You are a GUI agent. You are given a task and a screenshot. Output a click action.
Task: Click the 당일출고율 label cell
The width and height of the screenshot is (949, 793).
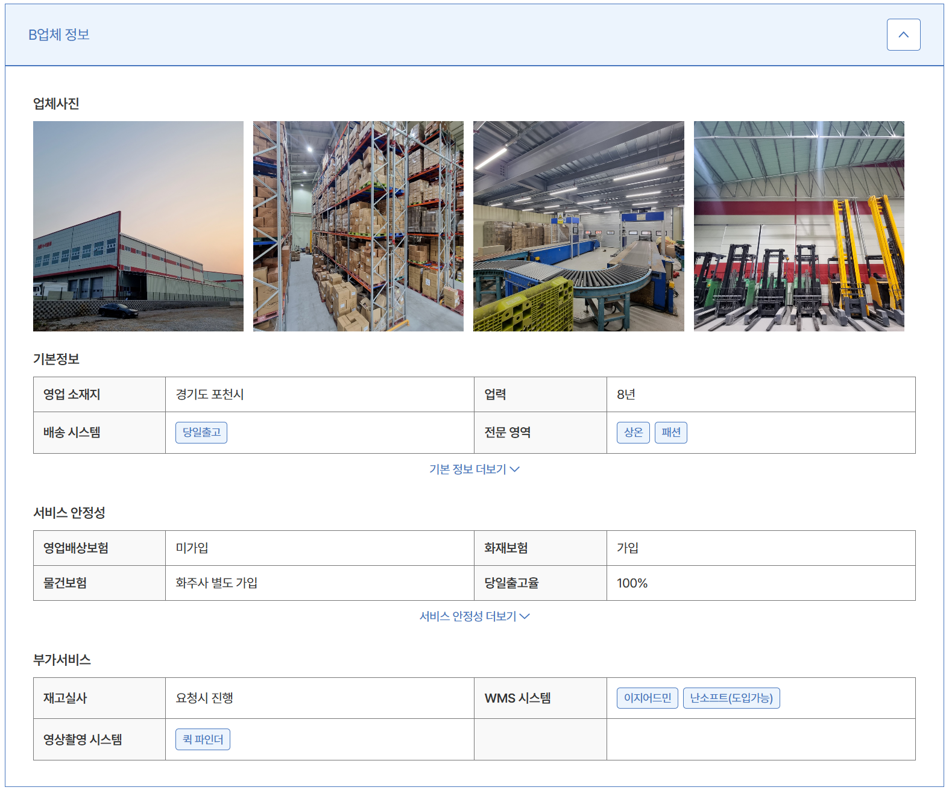click(541, 583)
